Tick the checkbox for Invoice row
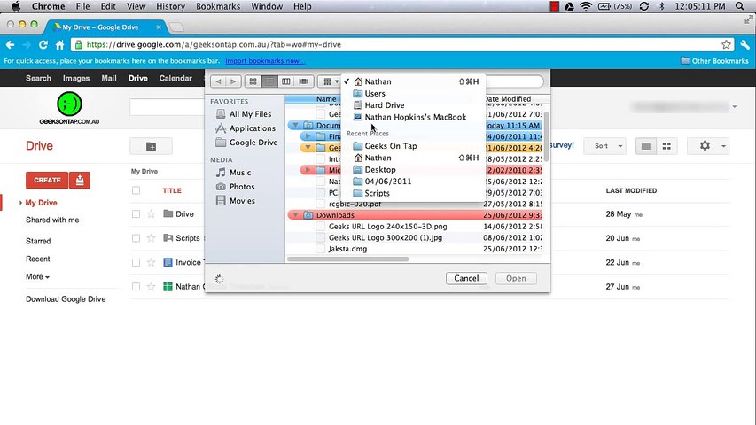The image size is (756, 425). 136,263
